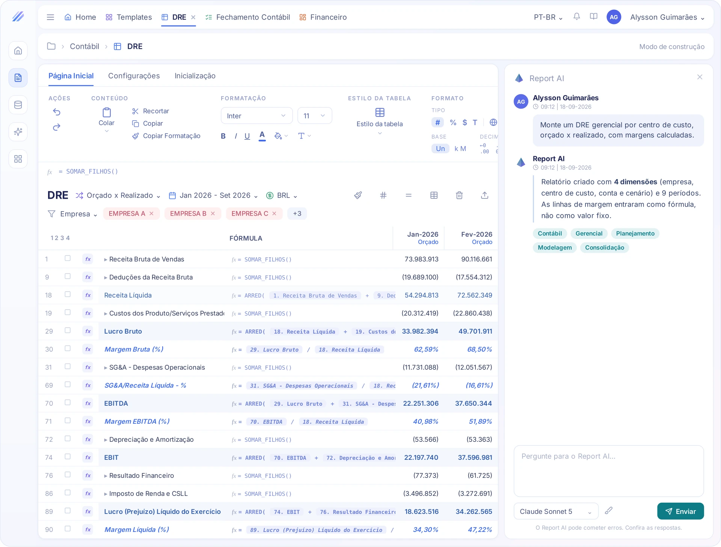Check the box for Receita Bruta de Vendas row
The height and width of the screenshot is (547, 721).
click(x=68, y=258)
